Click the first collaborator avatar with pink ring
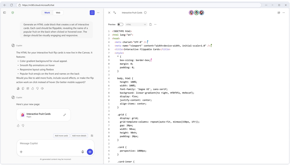 point(191,12)
